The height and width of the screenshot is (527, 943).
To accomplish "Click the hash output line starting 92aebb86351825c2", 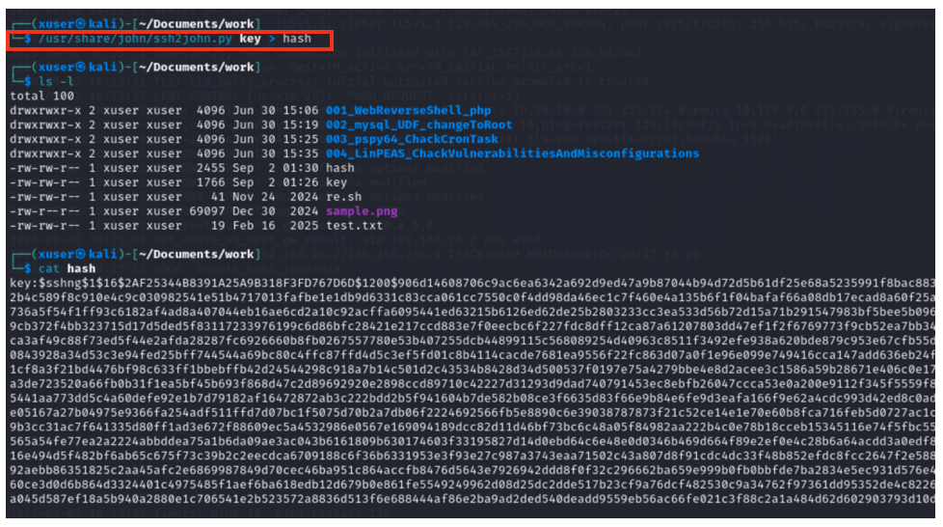I will coord(472,470).
